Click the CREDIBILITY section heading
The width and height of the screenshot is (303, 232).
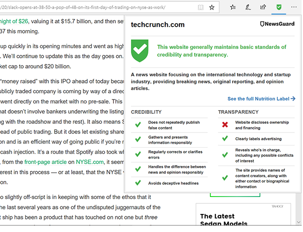click(146, 112)
